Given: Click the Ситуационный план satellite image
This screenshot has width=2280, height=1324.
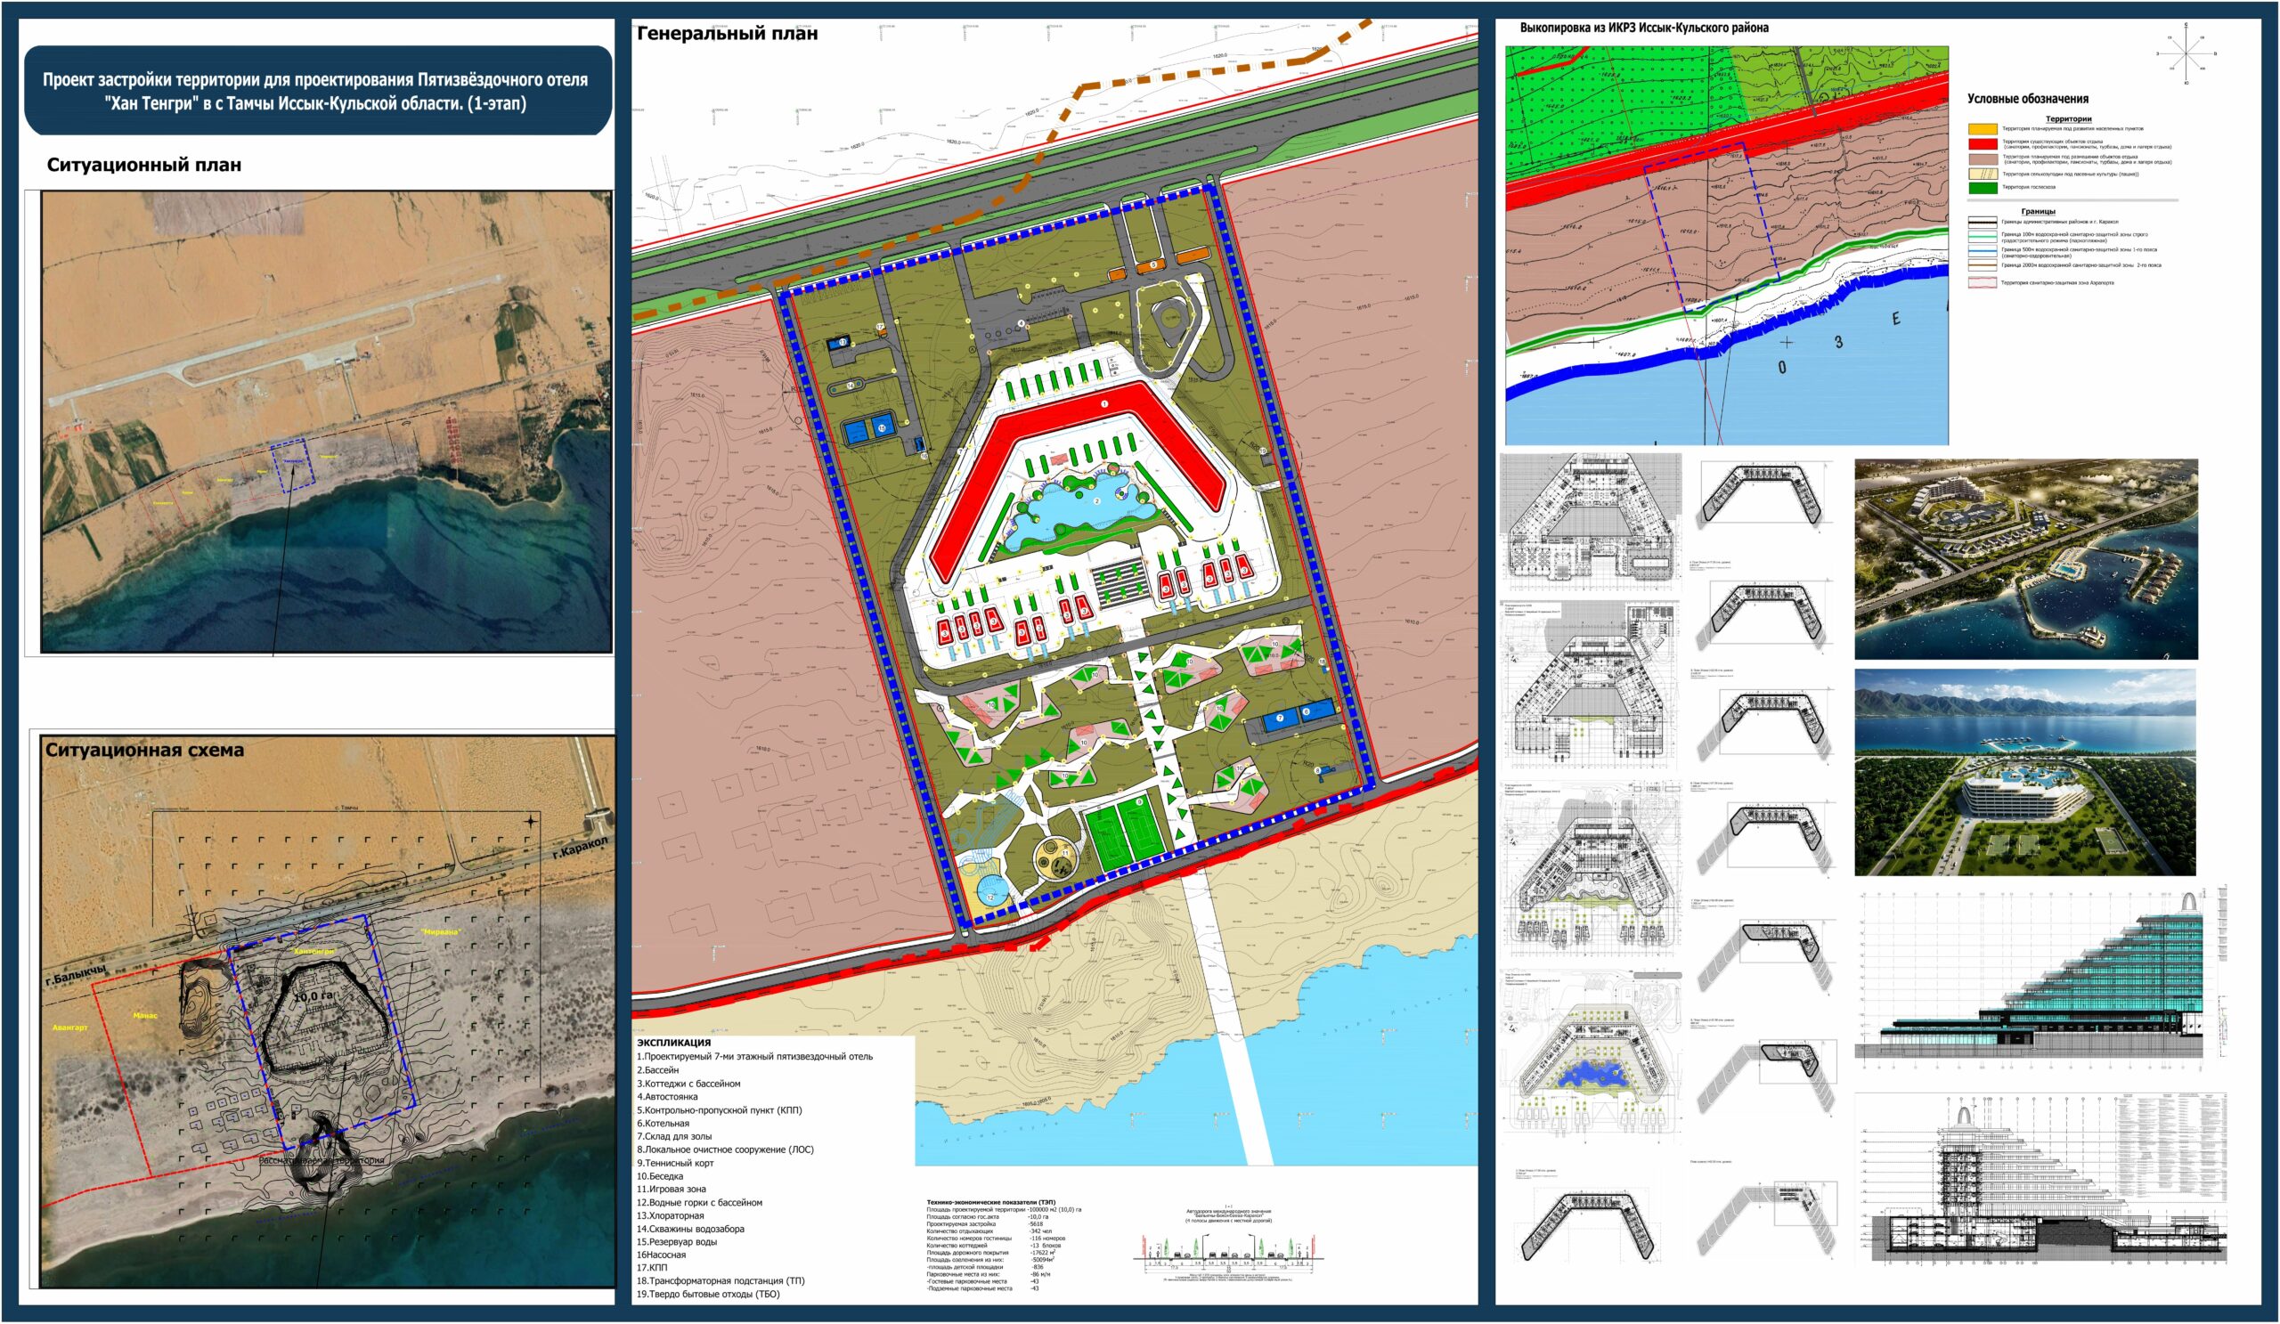Looking at the screenshot, I should click(326, 420).
